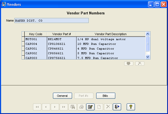Click the 4 MFD Run Capacitor description

[x=111, y=48]
